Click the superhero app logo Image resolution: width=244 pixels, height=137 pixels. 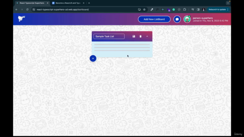21,19
